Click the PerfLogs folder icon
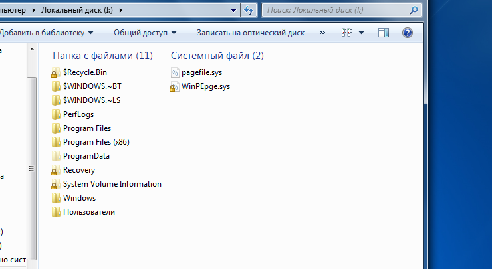 click(x=56, y=114)
